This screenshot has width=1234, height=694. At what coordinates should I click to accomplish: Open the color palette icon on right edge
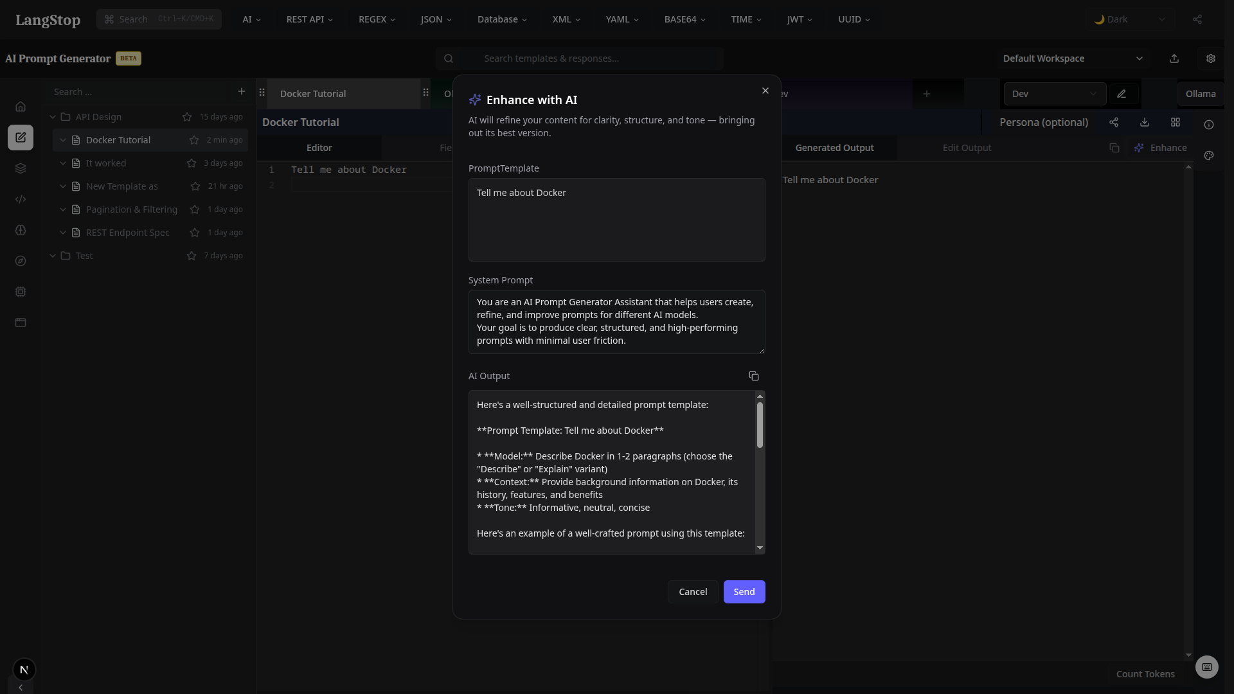click(x=1209, y=156)
